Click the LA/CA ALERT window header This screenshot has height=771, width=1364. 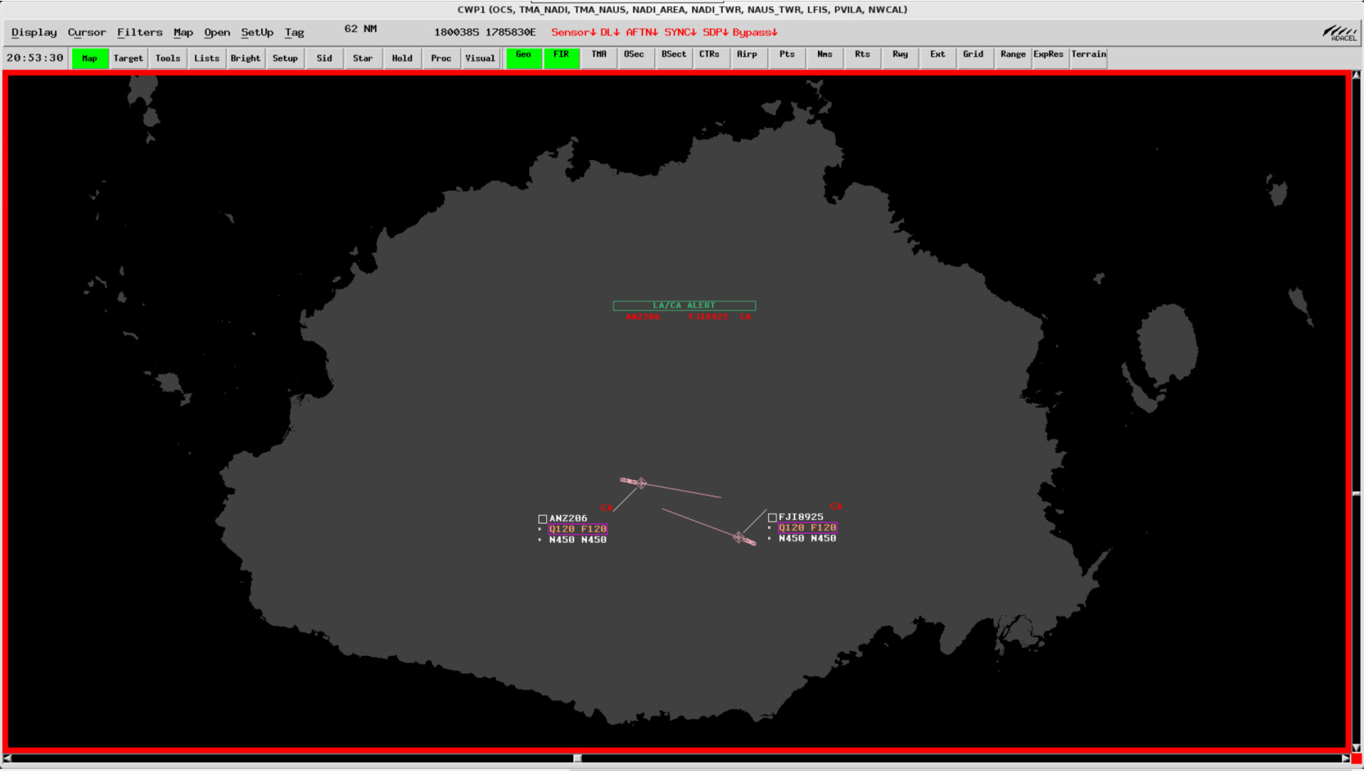[684, 306]
